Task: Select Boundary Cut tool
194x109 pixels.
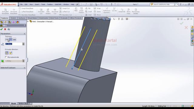Action: (65, 15)
